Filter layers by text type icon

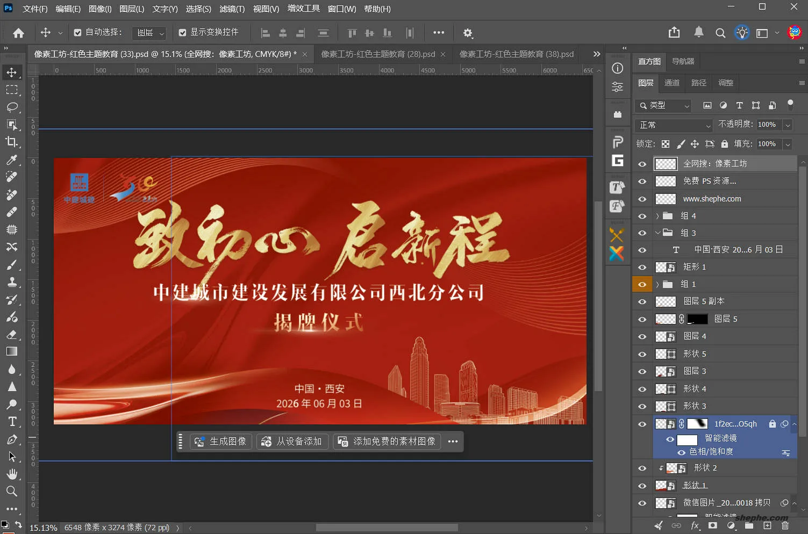[x=740, y=105]
